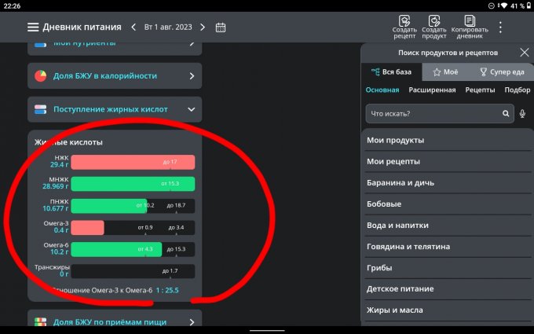Open three-dot overflow menu
Screen dimensions: 534x334
501,27
